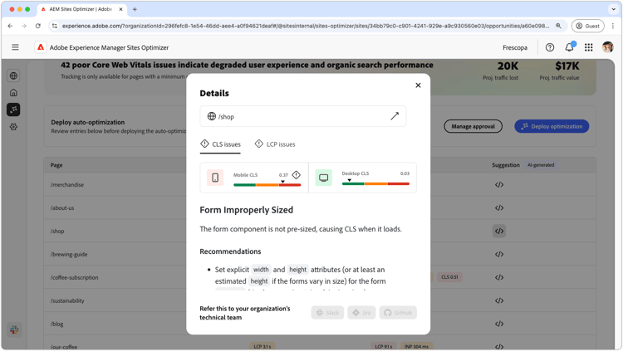
Task: Open code suggestion for /shop row
Action: (x=499, y=231)
